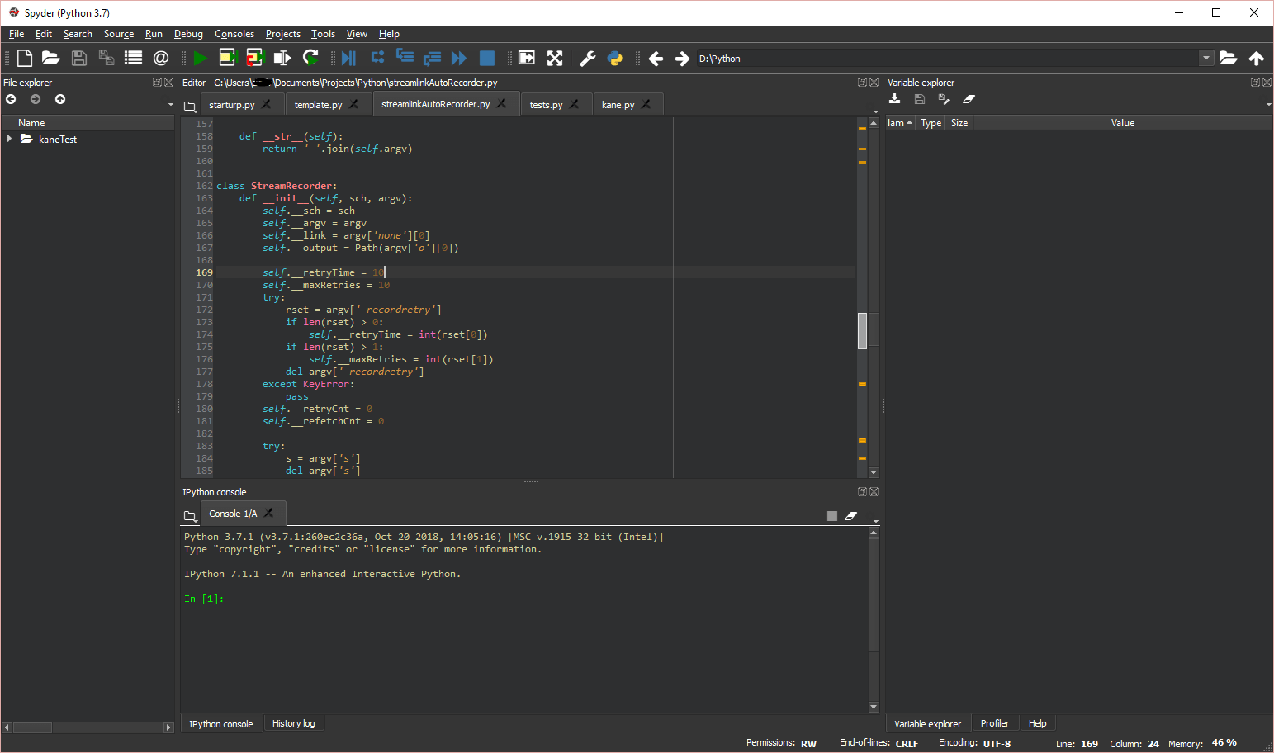Close Console 1/A tab

click(268, 513)
